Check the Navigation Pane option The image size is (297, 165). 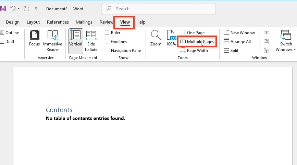pyautogui.click(x=107, y=51)
